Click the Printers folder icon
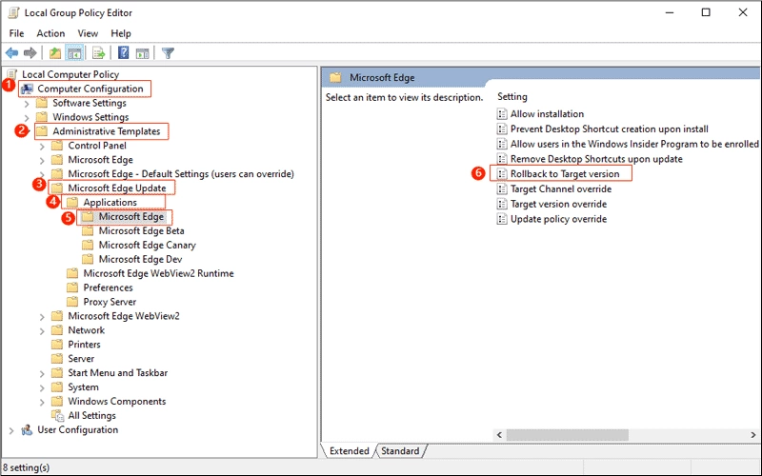 coord(57,345)
